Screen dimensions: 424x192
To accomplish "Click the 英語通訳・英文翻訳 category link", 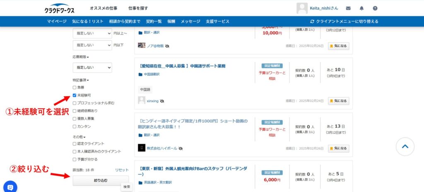I will click(158, 183).
